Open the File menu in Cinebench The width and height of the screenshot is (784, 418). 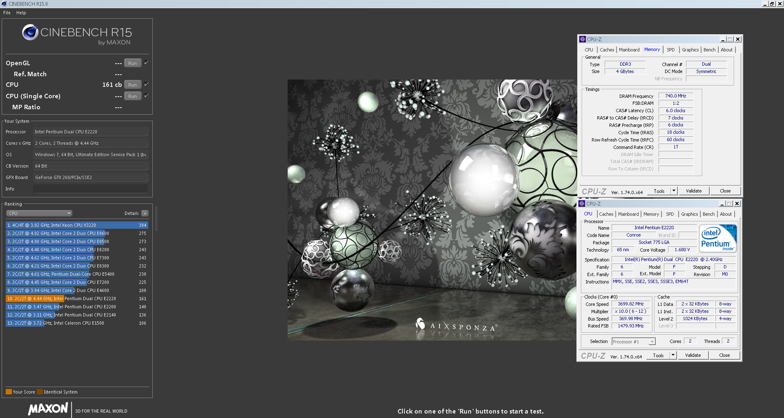7,13
